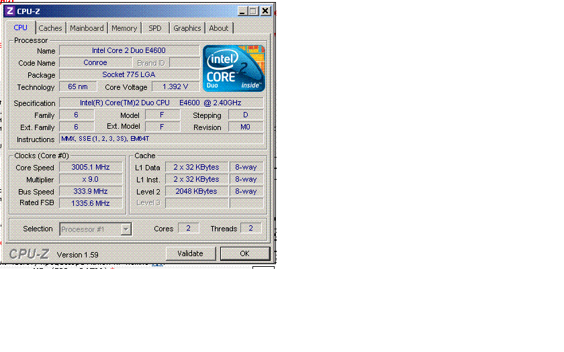Click the Family value 6

77,115
